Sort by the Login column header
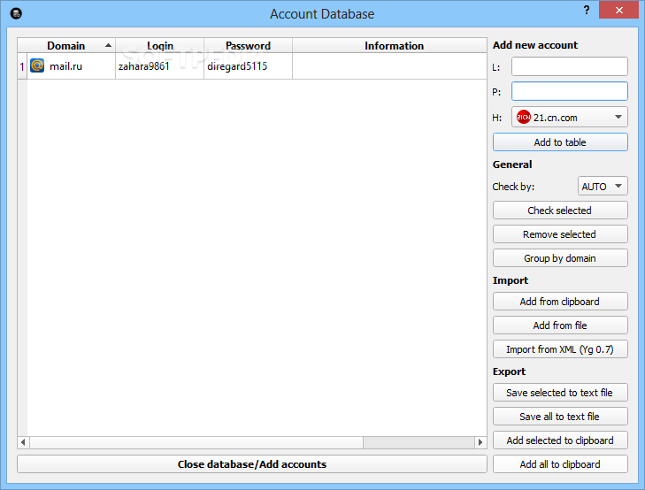 pyautogui.click(x=160, y=45)
